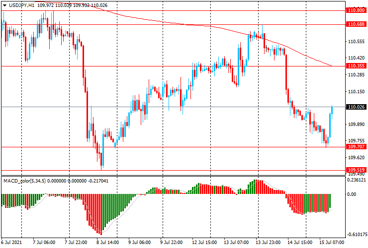Click the 7 Jul 06:00 time label
368x248 pixels.
44,242
